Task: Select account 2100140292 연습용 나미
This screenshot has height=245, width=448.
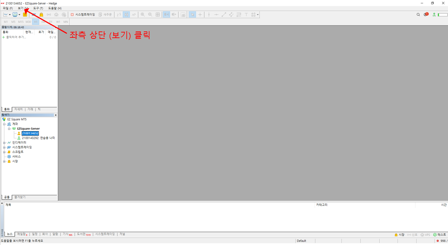Action: pos(38,138)
